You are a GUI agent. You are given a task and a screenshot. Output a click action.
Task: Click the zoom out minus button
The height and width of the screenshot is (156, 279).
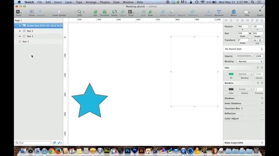(x=75, y=12)
